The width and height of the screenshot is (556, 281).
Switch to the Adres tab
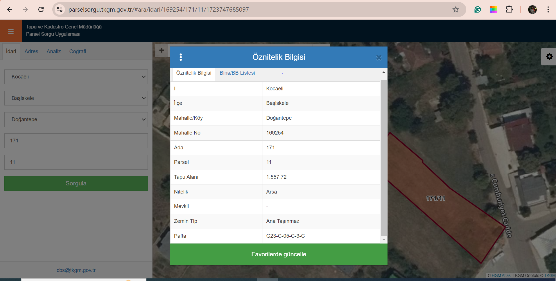click(31, 51)
